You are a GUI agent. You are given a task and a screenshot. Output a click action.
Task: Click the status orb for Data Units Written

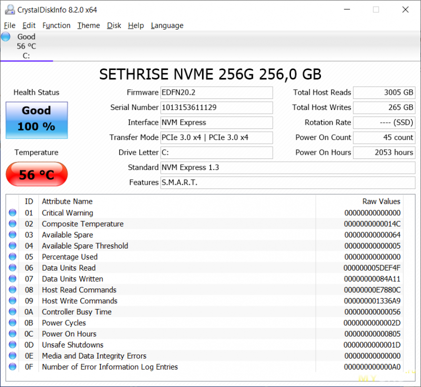(12, 279)
